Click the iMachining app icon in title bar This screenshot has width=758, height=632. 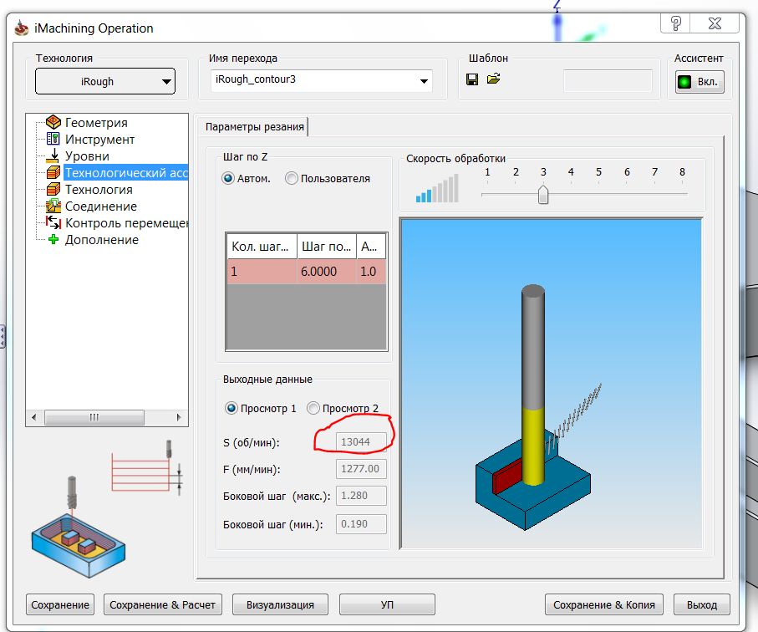21,28
